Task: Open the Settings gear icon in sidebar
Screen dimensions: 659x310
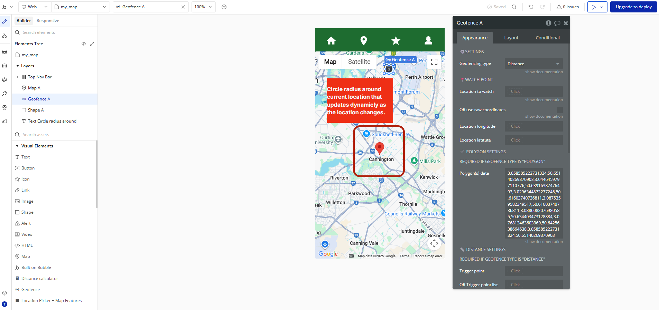Action: click(x=4, y=107)
